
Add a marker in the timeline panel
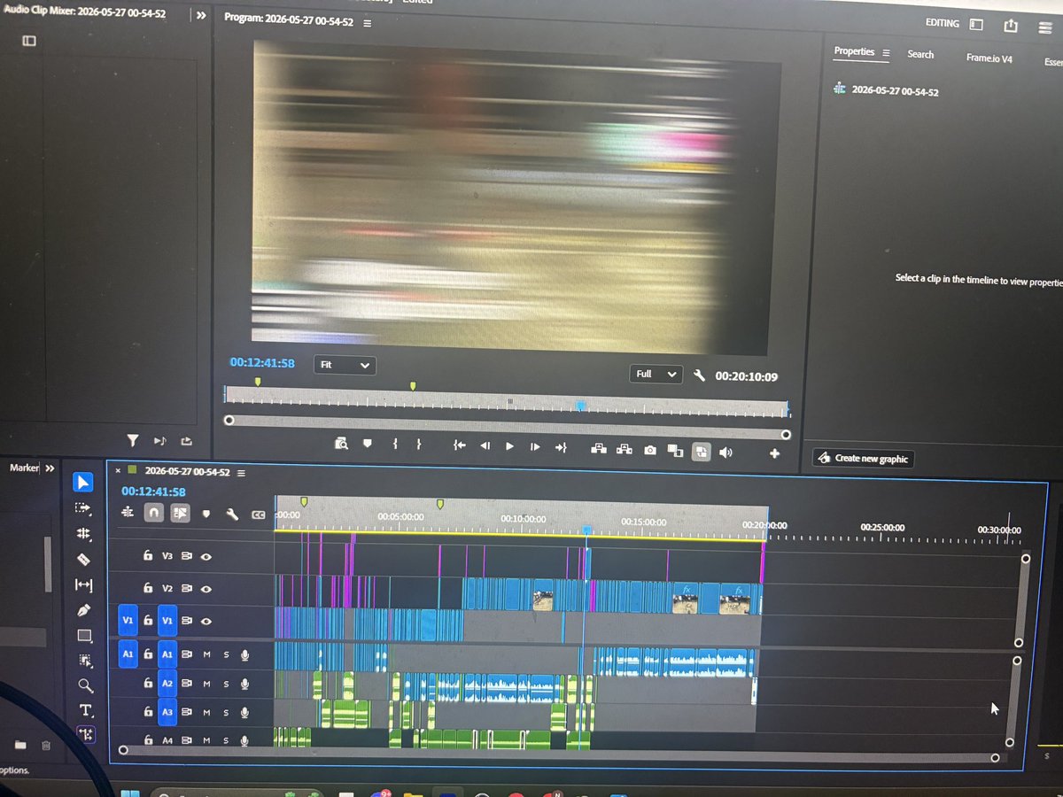click(206, 514)
